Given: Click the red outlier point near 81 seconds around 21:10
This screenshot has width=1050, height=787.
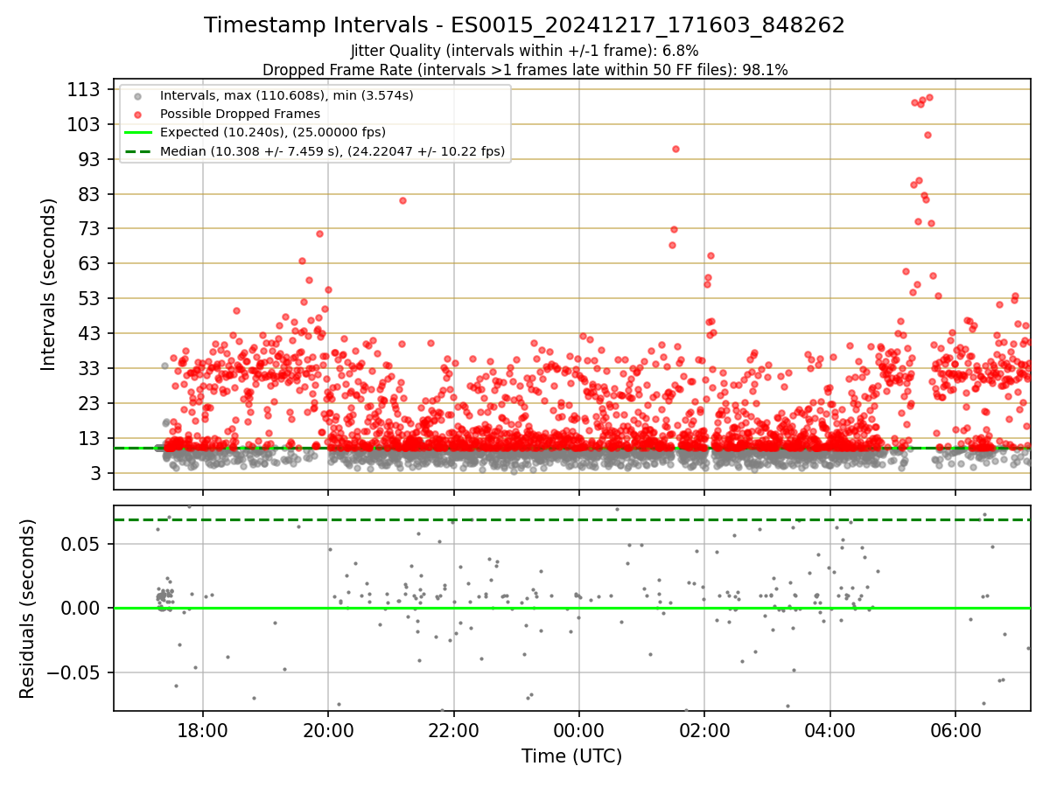Looking at the screenshot, I should tap(402, 200).
